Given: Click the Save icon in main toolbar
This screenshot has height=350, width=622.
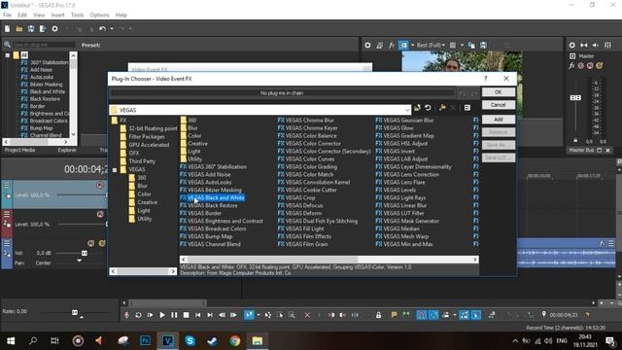Looking at the screenshot, I should [31, 28].
